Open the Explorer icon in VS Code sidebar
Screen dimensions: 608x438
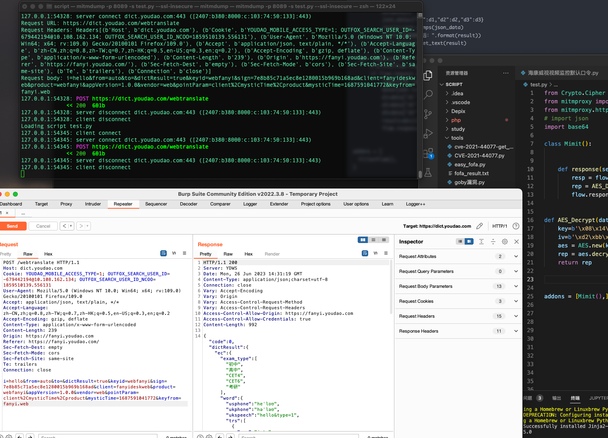(x=428, y=75)
